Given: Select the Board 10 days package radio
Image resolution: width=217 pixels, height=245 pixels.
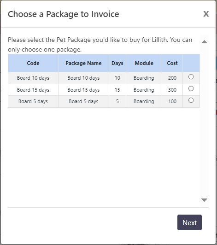Looking at the screenshot, I should [191, 77].
